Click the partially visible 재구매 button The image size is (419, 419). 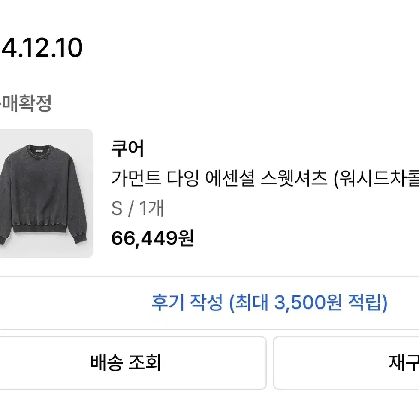click(347, 363)
